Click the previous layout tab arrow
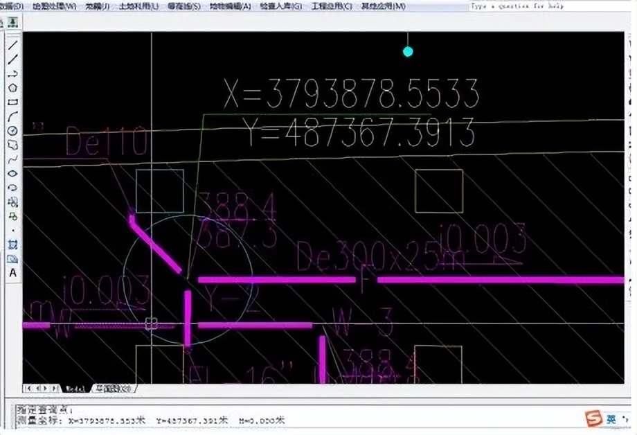The image size is (637, 435). [x=38, y=389]
